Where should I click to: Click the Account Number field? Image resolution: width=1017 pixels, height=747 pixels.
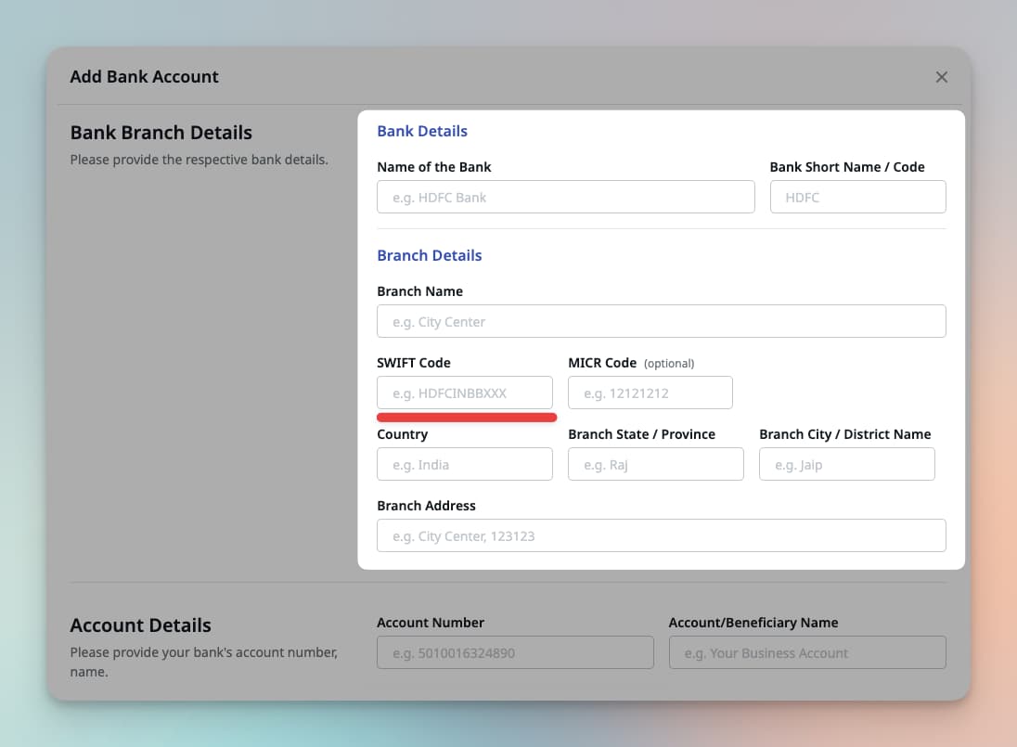pos(515,652)
